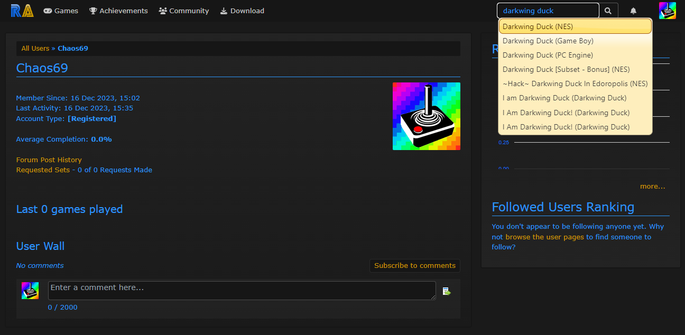
Task: Open Forum Post History
Action: [x=49, y=160]
